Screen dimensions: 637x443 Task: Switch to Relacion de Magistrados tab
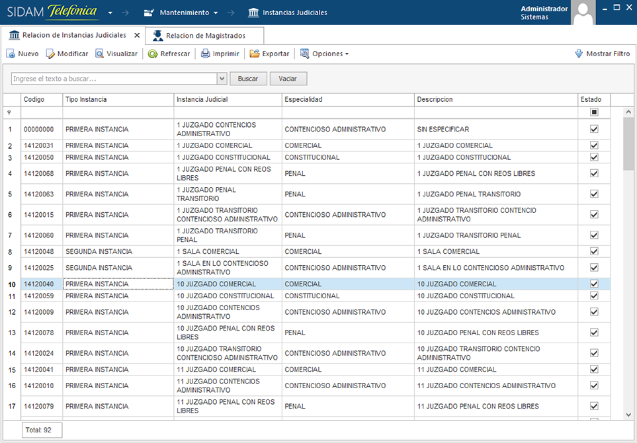click(x=205, y=36)
